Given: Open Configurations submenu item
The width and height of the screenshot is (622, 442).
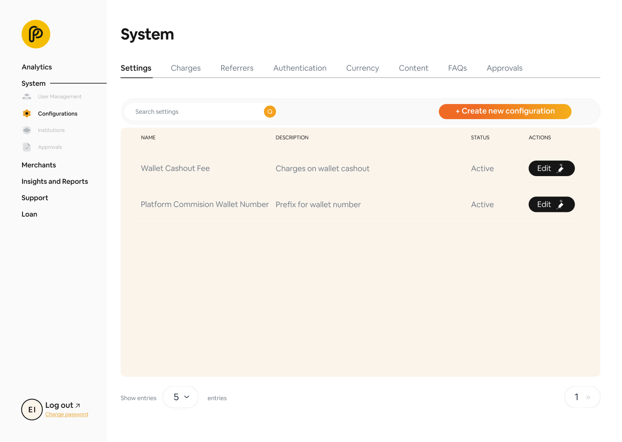Looking at the screenshot, I should 57,114.
